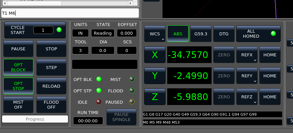Select the ABS position mode
The image size is (293, 133).
click(178, 34)
